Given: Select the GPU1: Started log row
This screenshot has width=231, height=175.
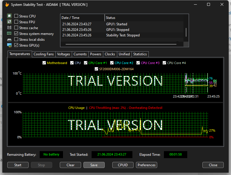Looking at the screenshot, I should pos(122,24).
